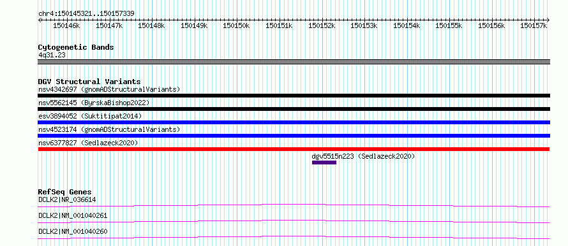The width and height of the screenshot is (568, 246).
Task: Click the short purple dgv5515n223 variant bar
Action: click(x=324, y=163)
